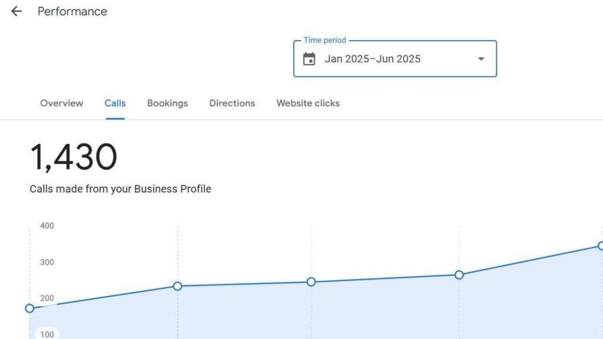Select the fourth data point on the line
Viewport: 603px width, 339px height.
[459, 275]
